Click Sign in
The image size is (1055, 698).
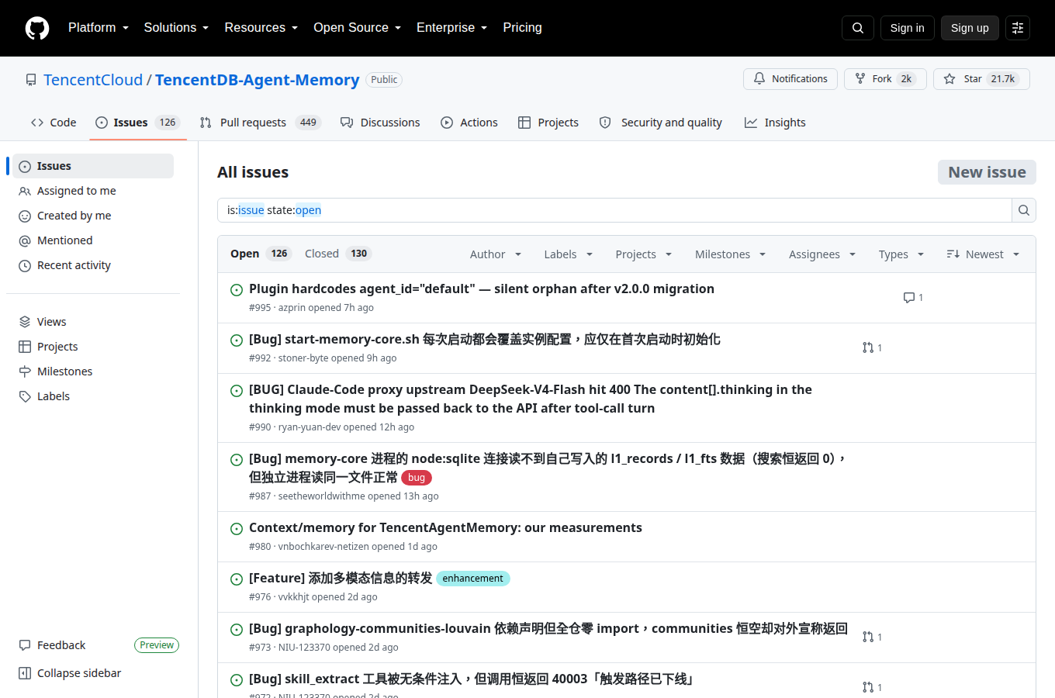907,28
